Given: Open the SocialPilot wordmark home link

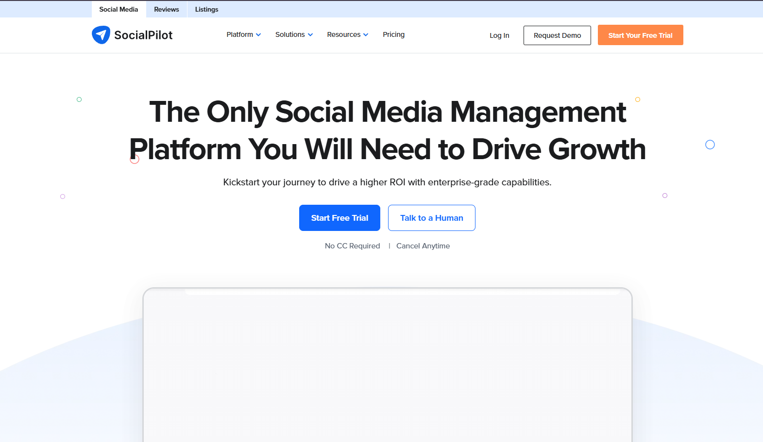Looking at the screenshot, I should tap(143, 35).
